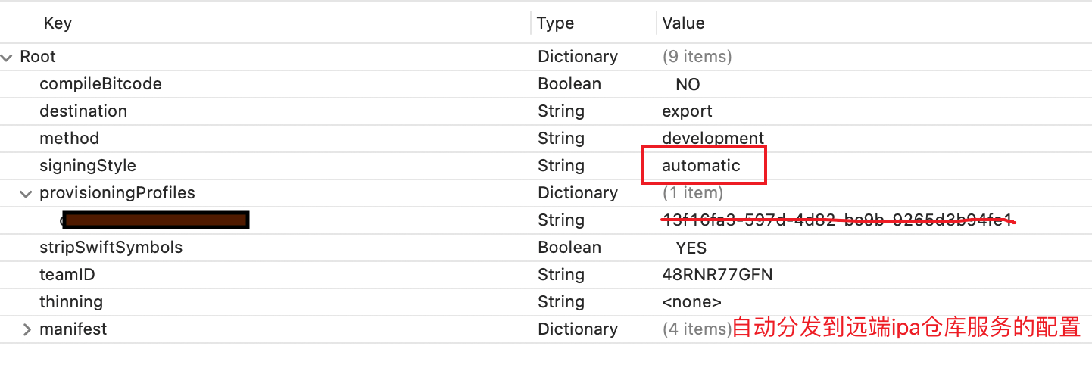Click the struck-through provisioning profile UUID value
Viewport: 1092px width, 374px height.
pyautogui.click(x=838, y=220)
